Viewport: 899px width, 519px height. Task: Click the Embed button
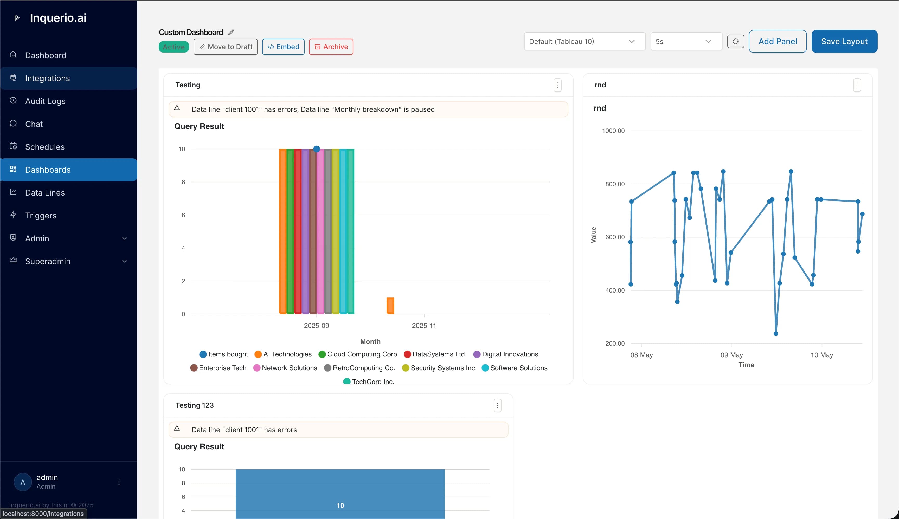pyautogui.click(x=283, y=47)
